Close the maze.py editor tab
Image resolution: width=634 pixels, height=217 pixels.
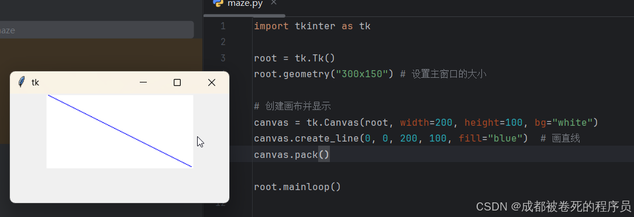click(274, 2)
